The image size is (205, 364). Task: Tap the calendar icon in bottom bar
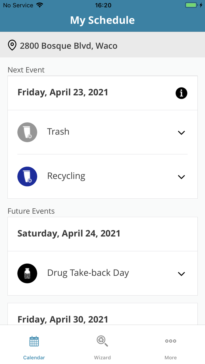34,341
